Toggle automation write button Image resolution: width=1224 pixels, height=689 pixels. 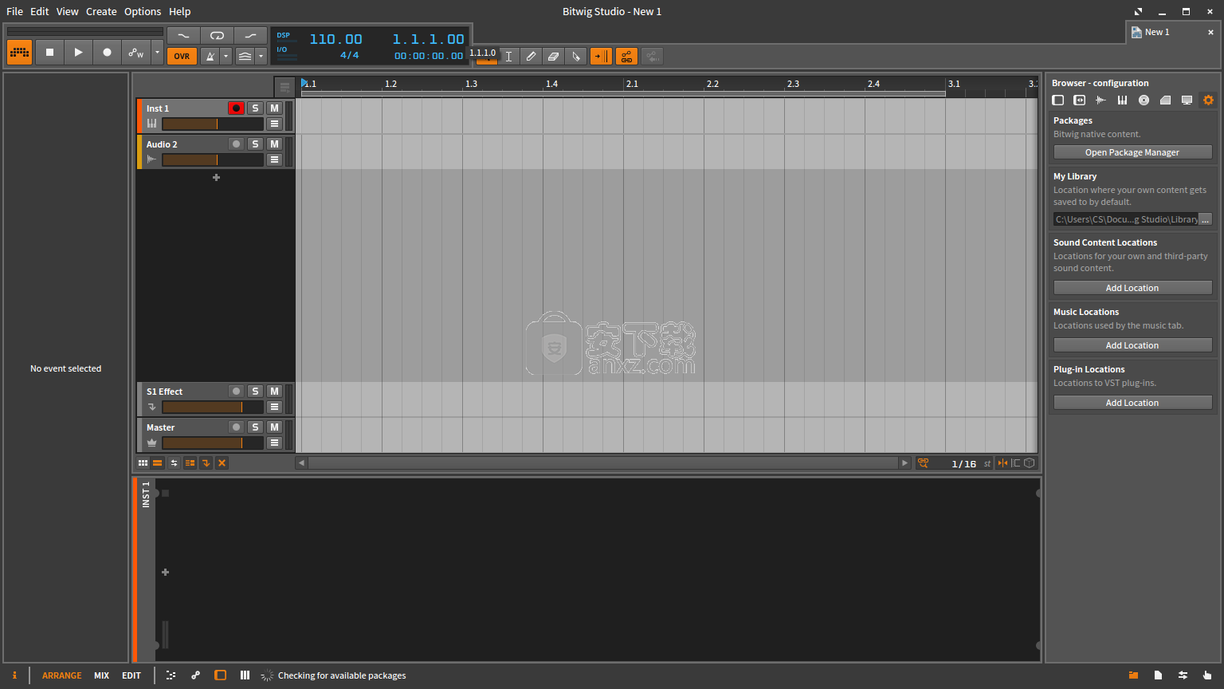coord(136,53)
